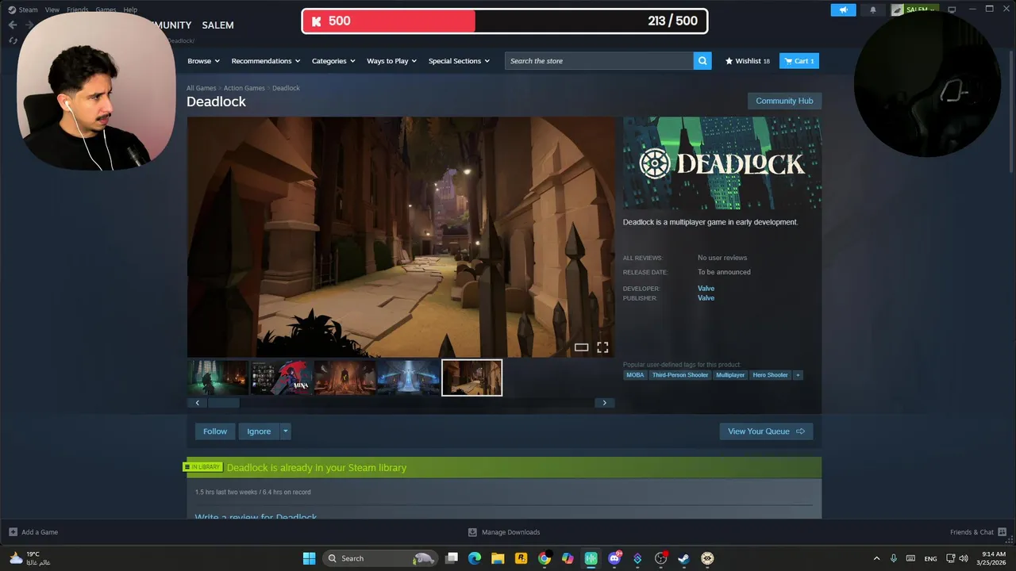Image resolution: width=1016 pixels, height=571 pixels.
Task: Show hidden system tray icons chevron
Action: 876,558
